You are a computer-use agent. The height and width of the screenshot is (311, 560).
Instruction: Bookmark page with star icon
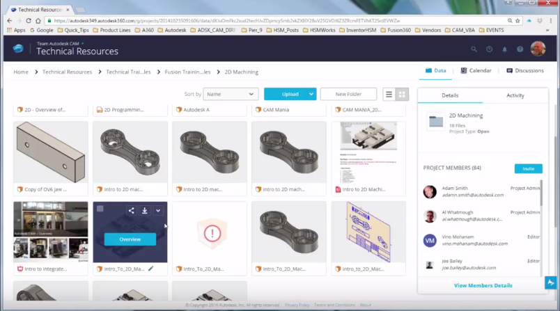click(x=518, y=21)
